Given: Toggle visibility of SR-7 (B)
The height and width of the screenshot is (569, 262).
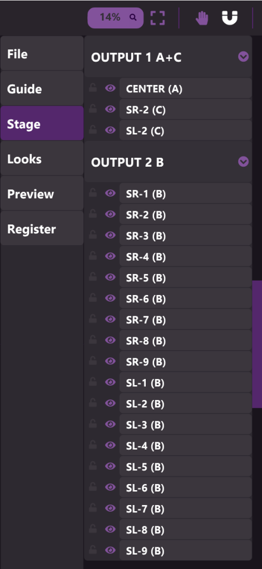Looking at the screenshot, I should (110, 320).
